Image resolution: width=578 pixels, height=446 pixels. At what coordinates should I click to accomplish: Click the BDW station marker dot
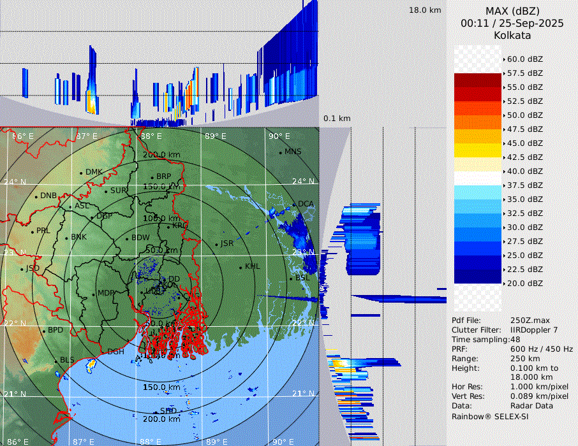(128, 238)
